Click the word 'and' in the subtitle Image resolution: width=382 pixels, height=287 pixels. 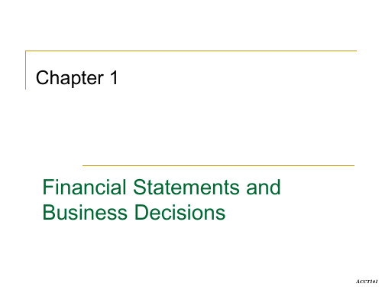264,187
